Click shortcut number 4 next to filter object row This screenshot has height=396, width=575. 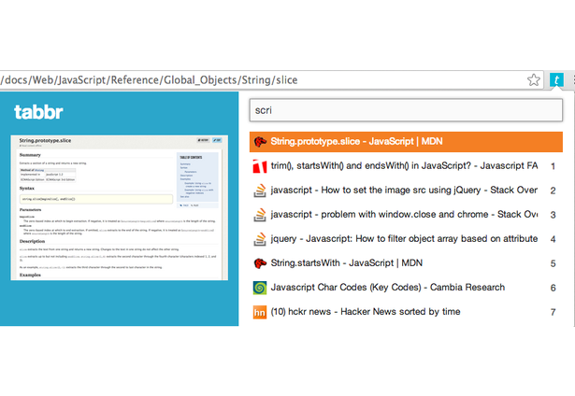click(553, 239)
